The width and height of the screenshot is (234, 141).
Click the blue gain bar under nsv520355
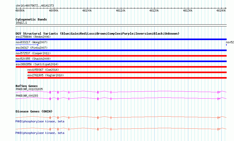click(x=121, y=61)
